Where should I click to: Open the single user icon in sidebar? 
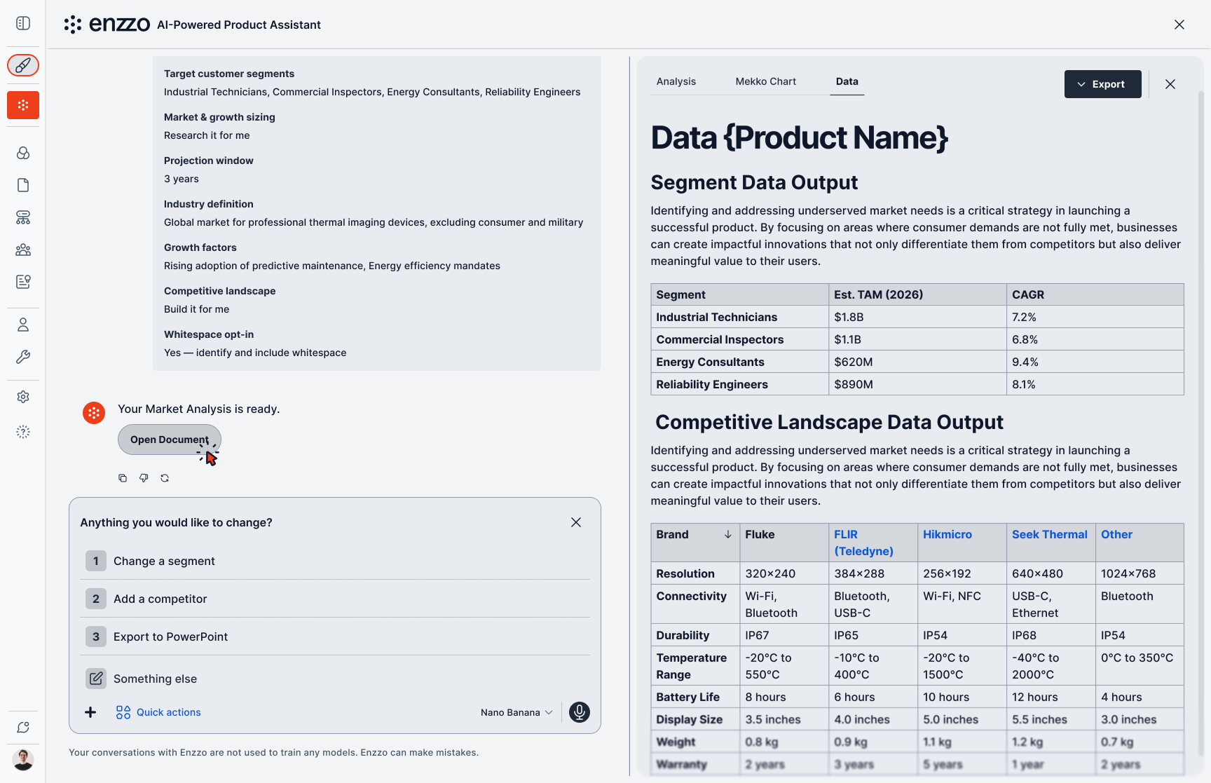coord(23,325)
